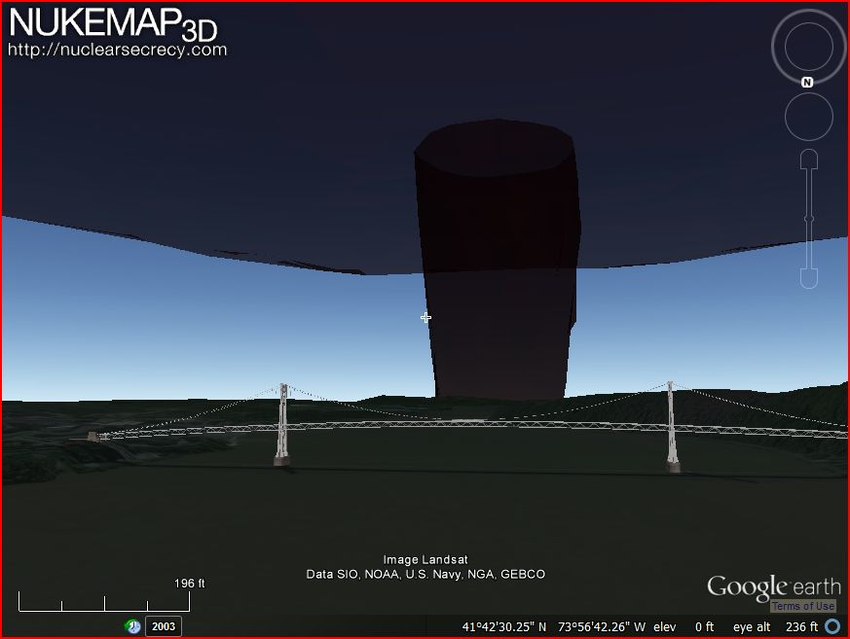The width and height of the screenshot is (850, 639).
Task: Click the move joystick circle below the compass
Action: click(x=807, y=117)
